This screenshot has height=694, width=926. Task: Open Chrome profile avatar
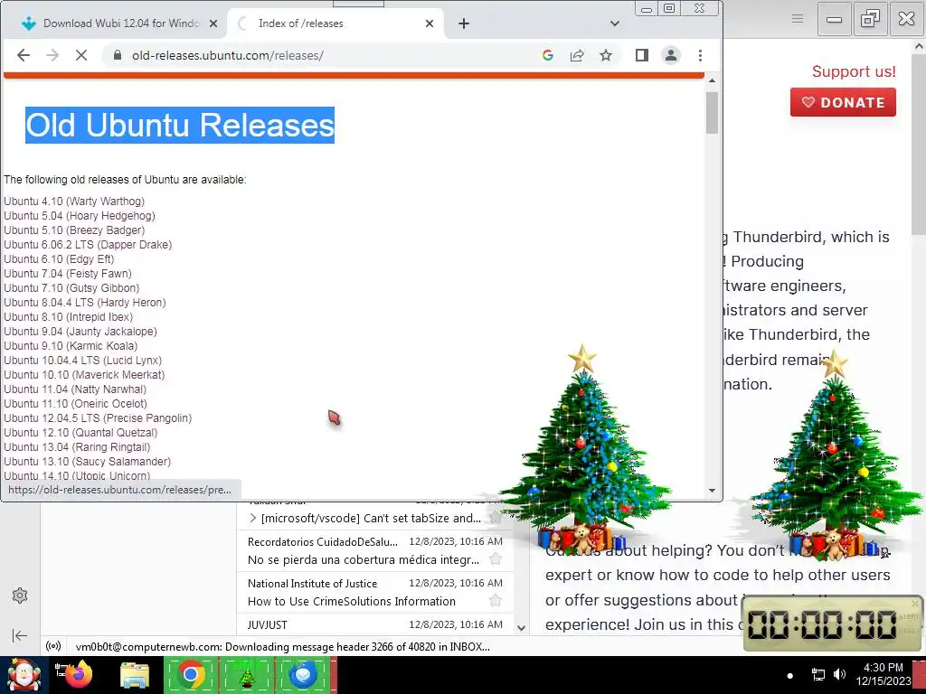coord(671,55)
